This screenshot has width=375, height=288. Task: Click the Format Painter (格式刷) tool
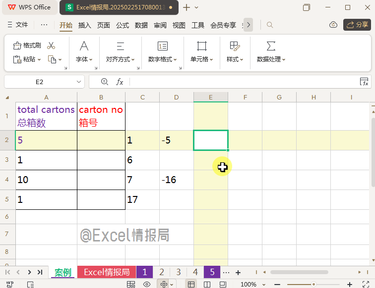coord(27,46)
